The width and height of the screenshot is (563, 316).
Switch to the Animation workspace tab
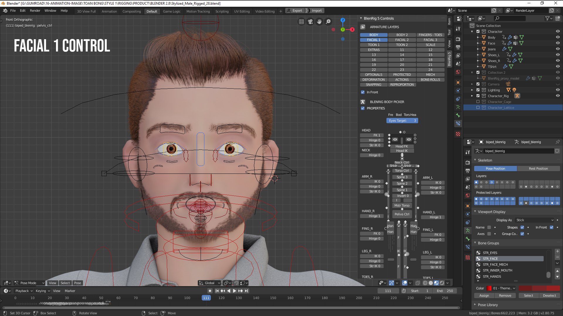pos(109,11)
